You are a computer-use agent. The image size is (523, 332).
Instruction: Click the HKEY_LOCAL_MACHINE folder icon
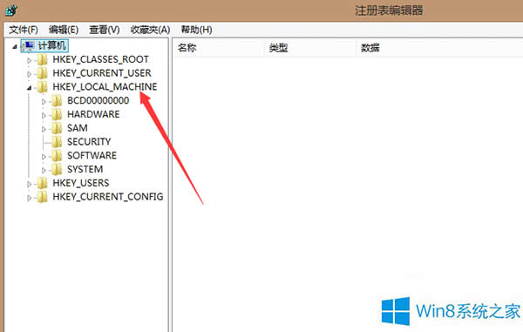coord(43,87)
